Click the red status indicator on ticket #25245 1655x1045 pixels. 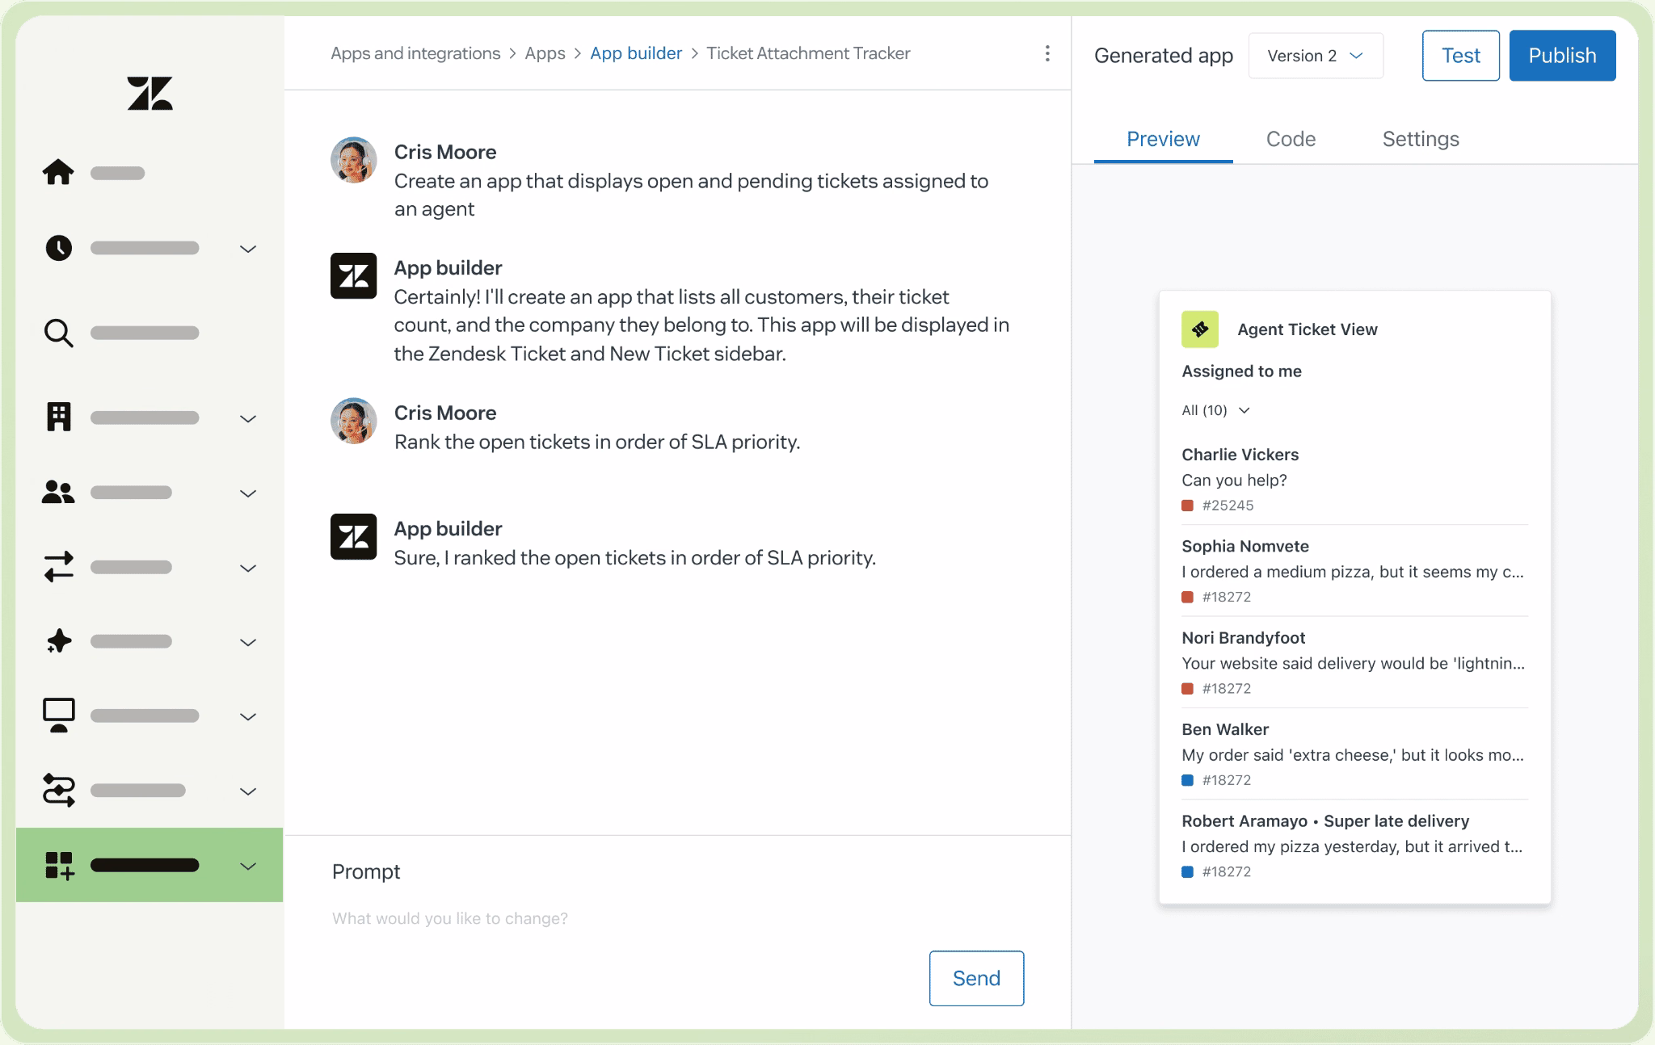click(1187, 505)
